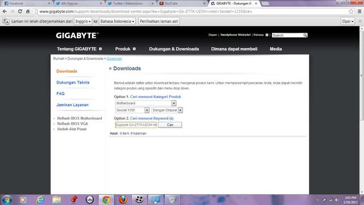Click the Cari search button
This screenshot has width=364, height=205.
click(x=170, y=125)
